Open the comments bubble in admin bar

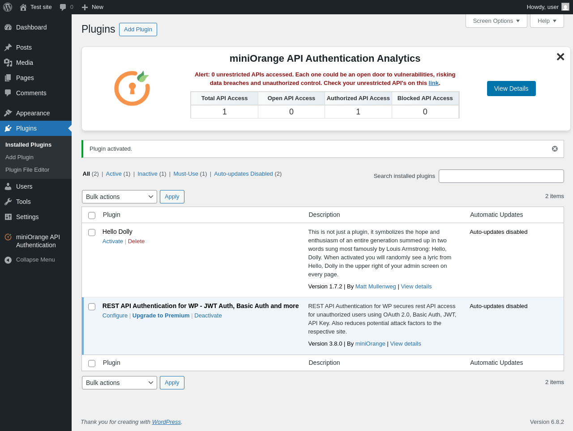click(x=63, y=7)
